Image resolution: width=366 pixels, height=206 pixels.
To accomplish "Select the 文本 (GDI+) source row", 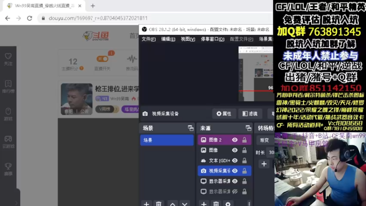I will [224, 161].
